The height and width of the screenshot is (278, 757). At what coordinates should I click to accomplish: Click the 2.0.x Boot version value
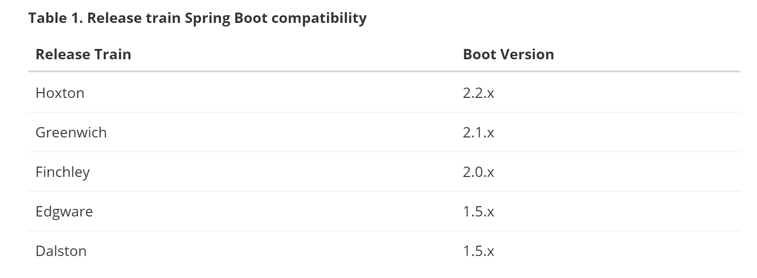pos(478,172)
